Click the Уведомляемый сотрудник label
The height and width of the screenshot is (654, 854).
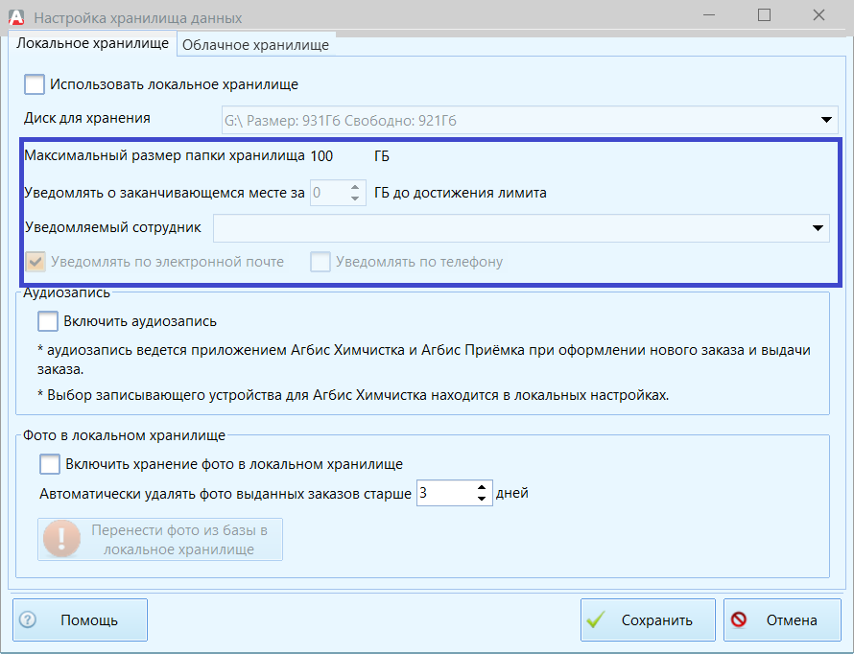click(113, 227)
